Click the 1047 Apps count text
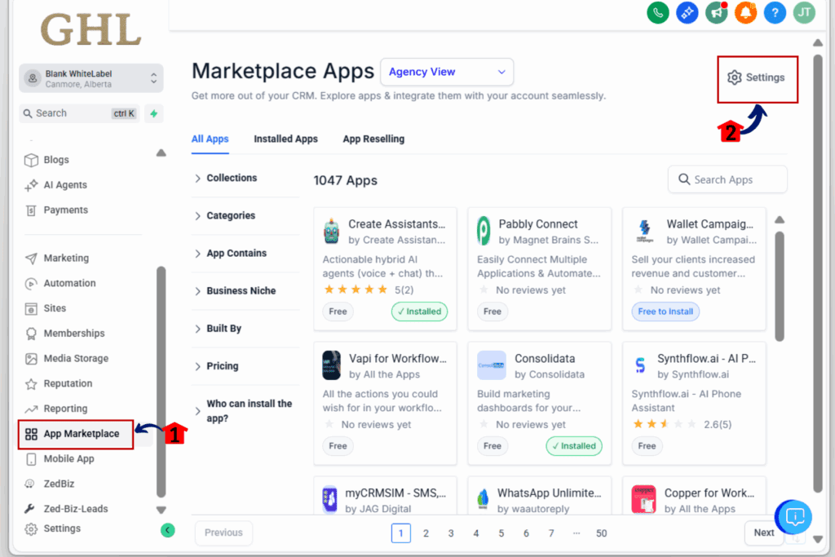The height and width of the screenshot is (557, 835). pos(345,180)
